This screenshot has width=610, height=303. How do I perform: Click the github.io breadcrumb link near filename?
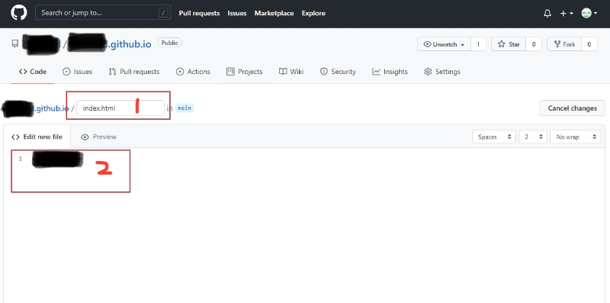(x=51, y=108)
